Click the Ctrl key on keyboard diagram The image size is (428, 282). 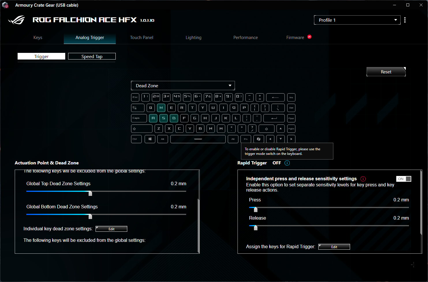coord(136,139)
